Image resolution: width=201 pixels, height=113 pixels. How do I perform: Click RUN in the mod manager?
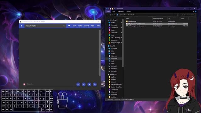[x=98, y=26]
